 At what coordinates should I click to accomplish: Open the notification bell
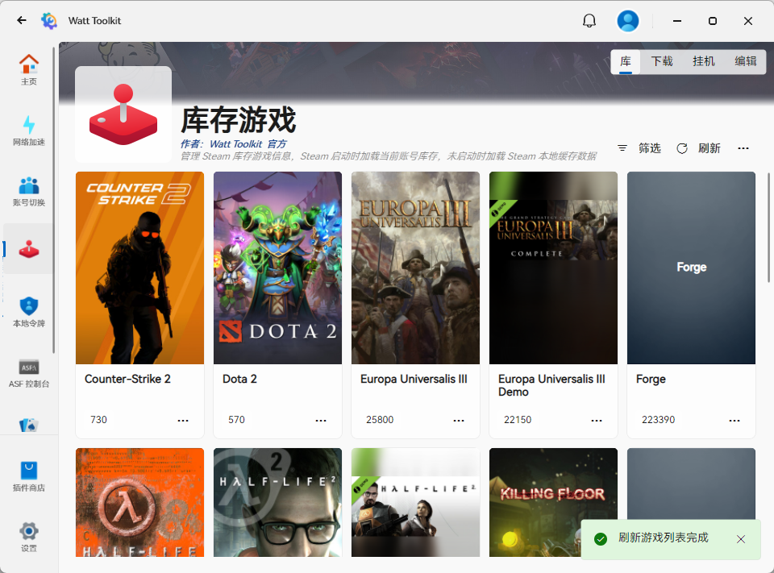click(x=589, y=20)
